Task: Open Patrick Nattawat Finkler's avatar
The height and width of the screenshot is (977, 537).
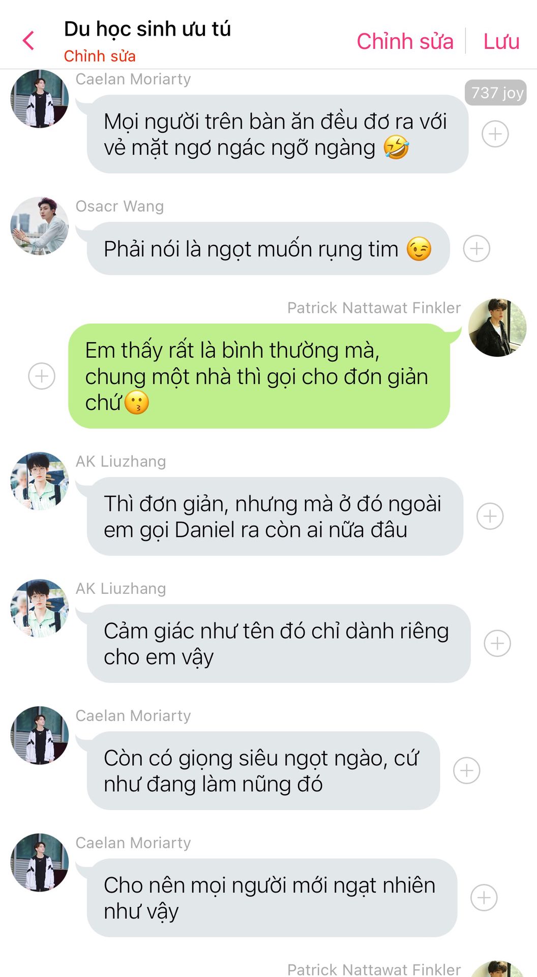Action: [497, 328]
